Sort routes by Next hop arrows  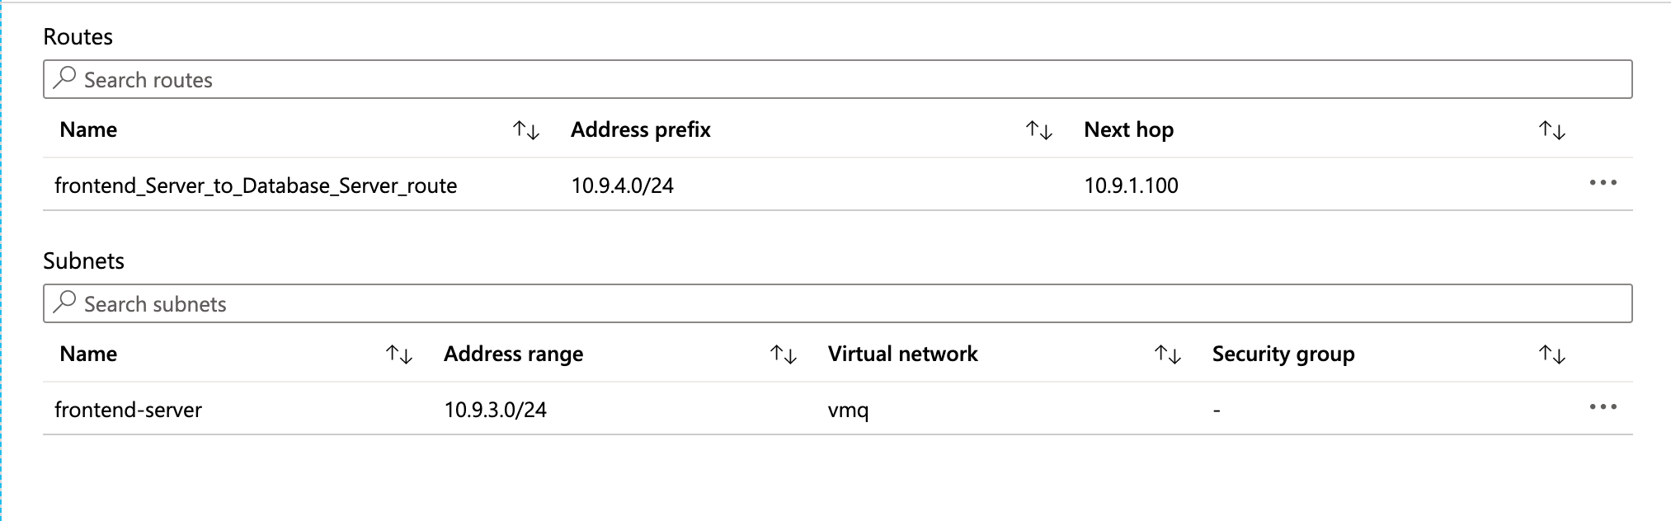(x=1552, y=130)
